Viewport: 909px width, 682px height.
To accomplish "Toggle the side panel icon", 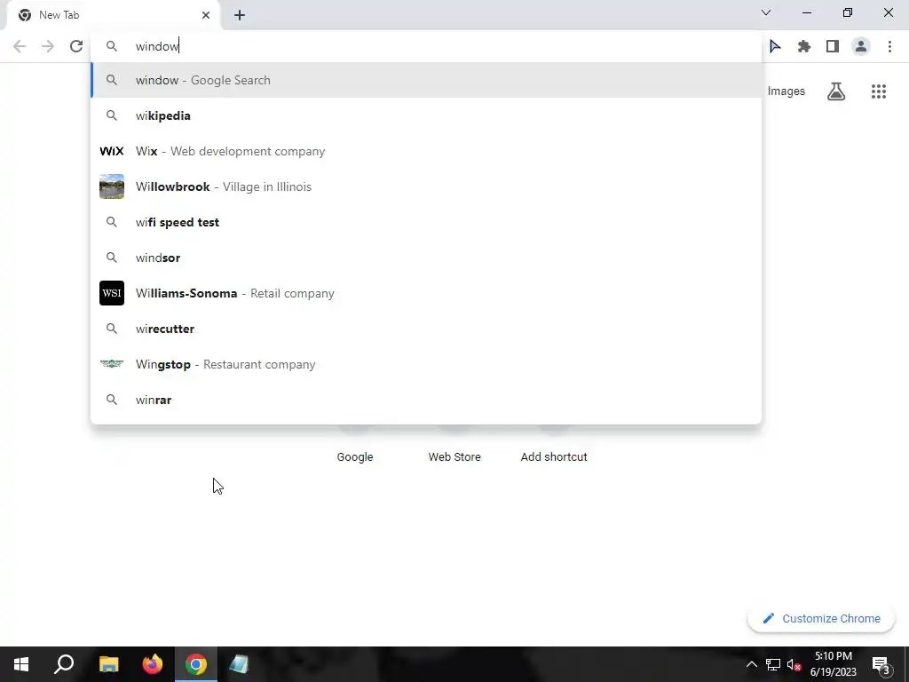I will click(x=833, y=46).
